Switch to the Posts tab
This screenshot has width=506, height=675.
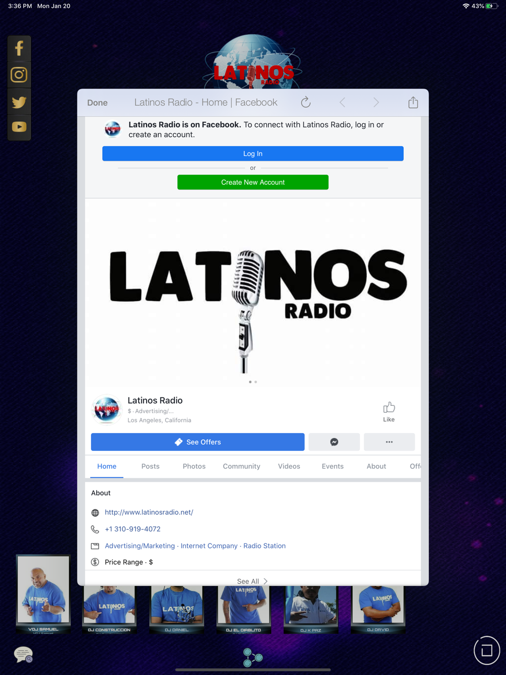tap(150, 466)
